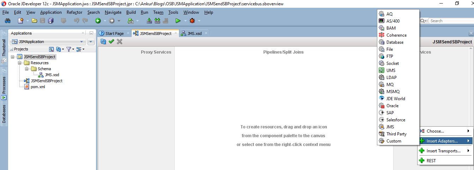Click the Projects panel search icon
Screen dimensions: 474x170
pyautogui.click(x=51, y=49)
